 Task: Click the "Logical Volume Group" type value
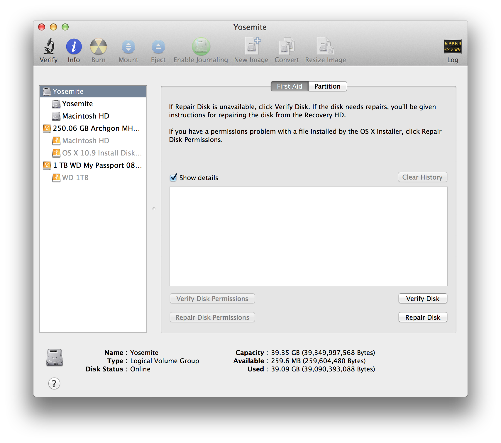click(165, 361)
